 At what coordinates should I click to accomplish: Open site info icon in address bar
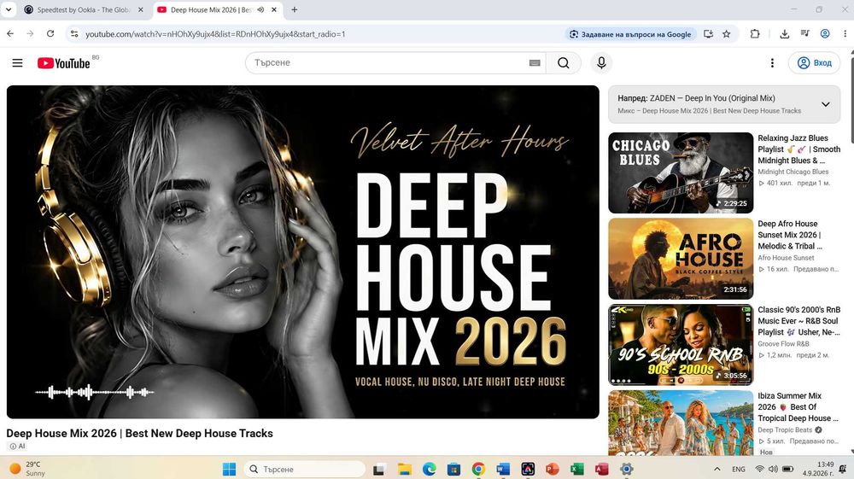point(74,34)
